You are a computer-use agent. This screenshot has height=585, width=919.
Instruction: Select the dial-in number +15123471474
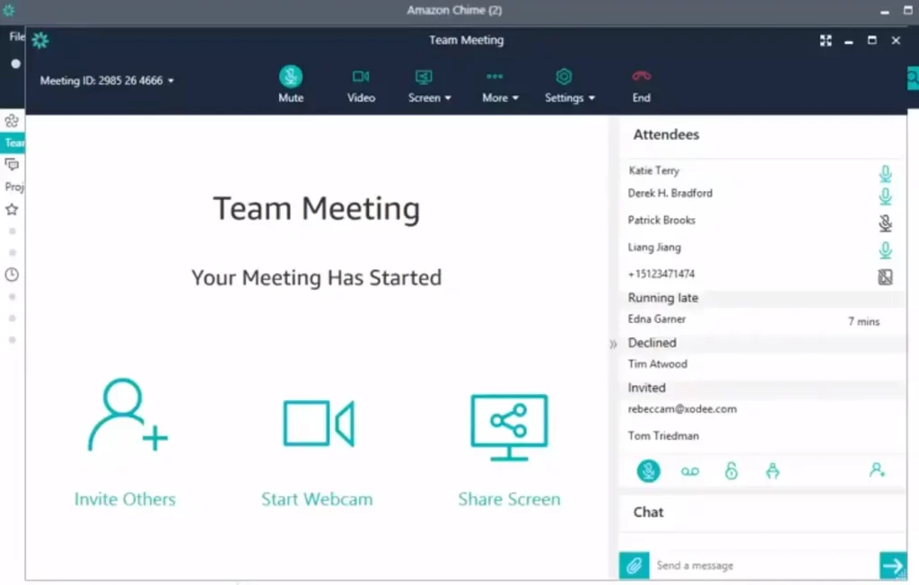[x=661, y=275]
